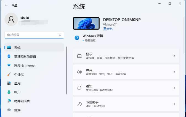
Task: Click the Personalization paintbrush icon
Action: click(x=9, y=74)
